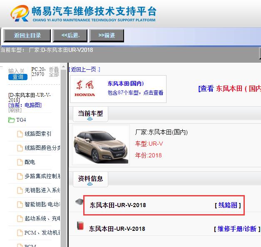
Task: Click the blue 查询 search button
Action: click(18, 77)
